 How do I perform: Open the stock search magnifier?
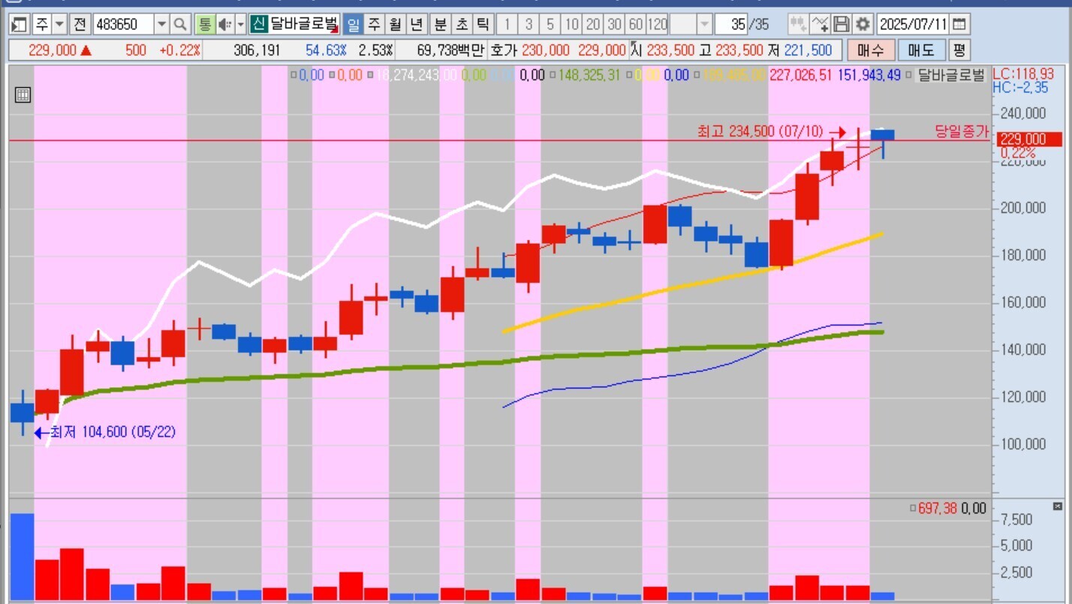pos(180,24)
